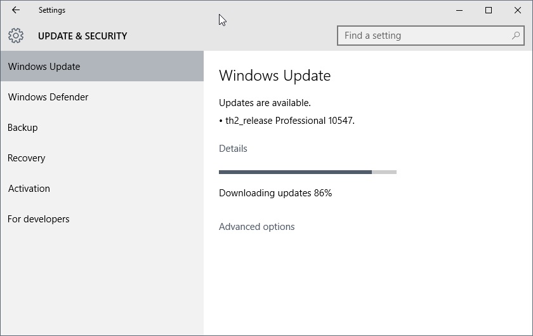Open the Details link
Viewport: 533px width, 336px height.
(x=233, y=149)
